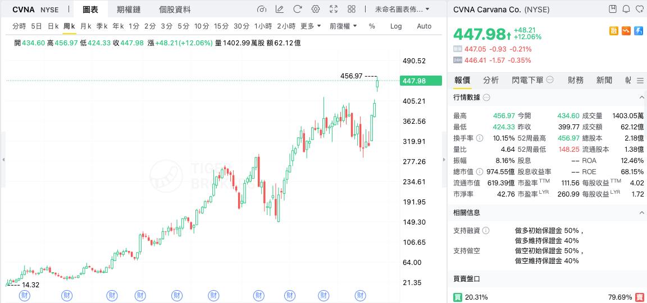Image resolution: width=647 pixels, height=303 pixels.
Task: Refresh the chart with the reload icon
Action: 298,9
